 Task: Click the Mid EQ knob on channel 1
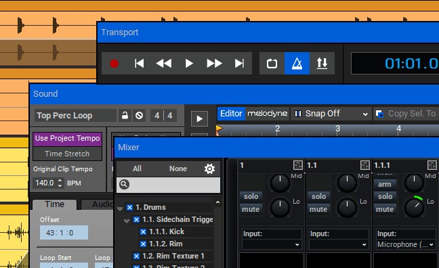coord(280,183)
